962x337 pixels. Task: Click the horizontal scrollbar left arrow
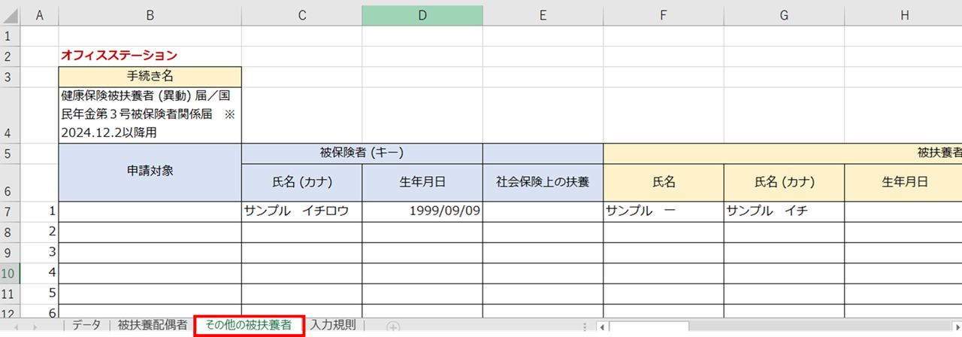tap(601, 326)
